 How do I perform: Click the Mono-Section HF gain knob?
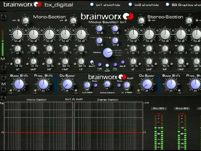81,34
